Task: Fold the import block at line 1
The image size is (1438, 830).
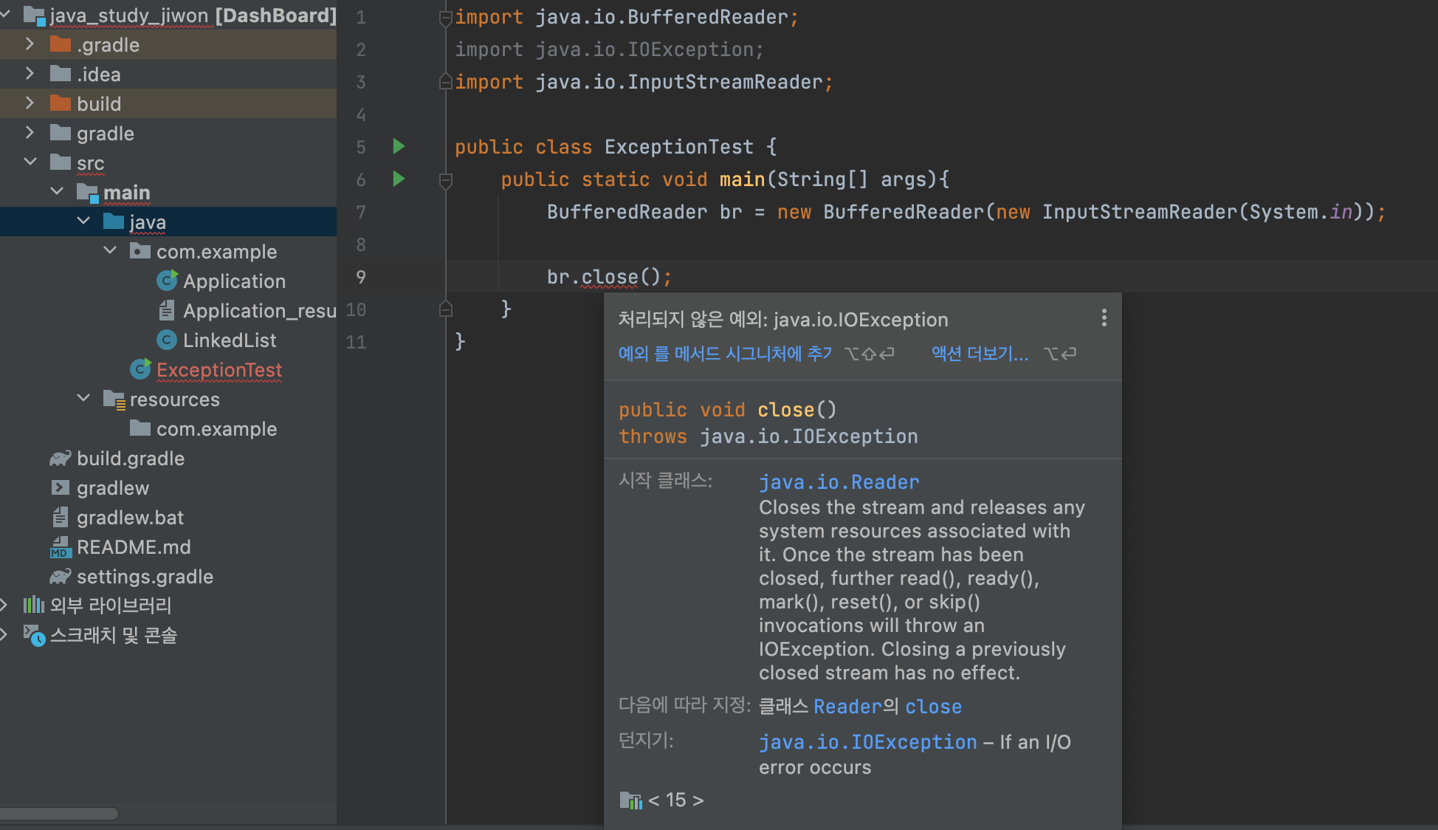Action: click(x=445, y=18)
